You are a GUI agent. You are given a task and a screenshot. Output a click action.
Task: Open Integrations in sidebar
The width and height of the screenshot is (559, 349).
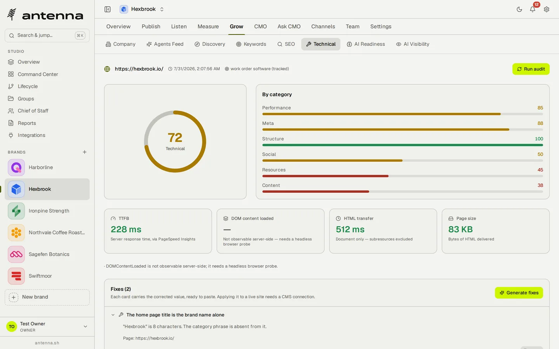pyautogui.click(x=47, y=135)
